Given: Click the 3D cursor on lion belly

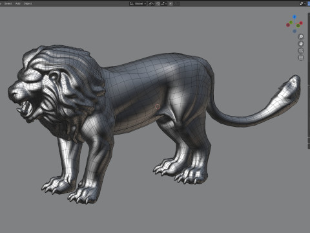Looking at the screenshot, I should 158,107.
